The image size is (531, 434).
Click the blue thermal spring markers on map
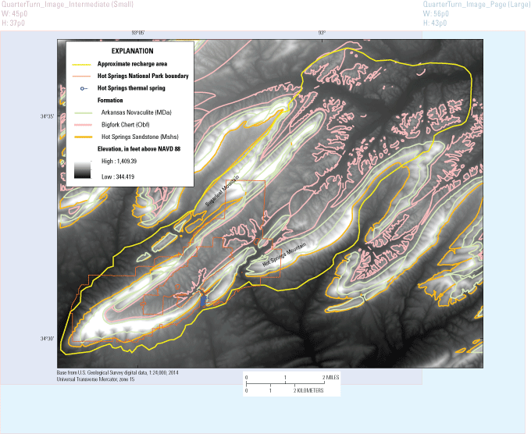coord(205,299)
